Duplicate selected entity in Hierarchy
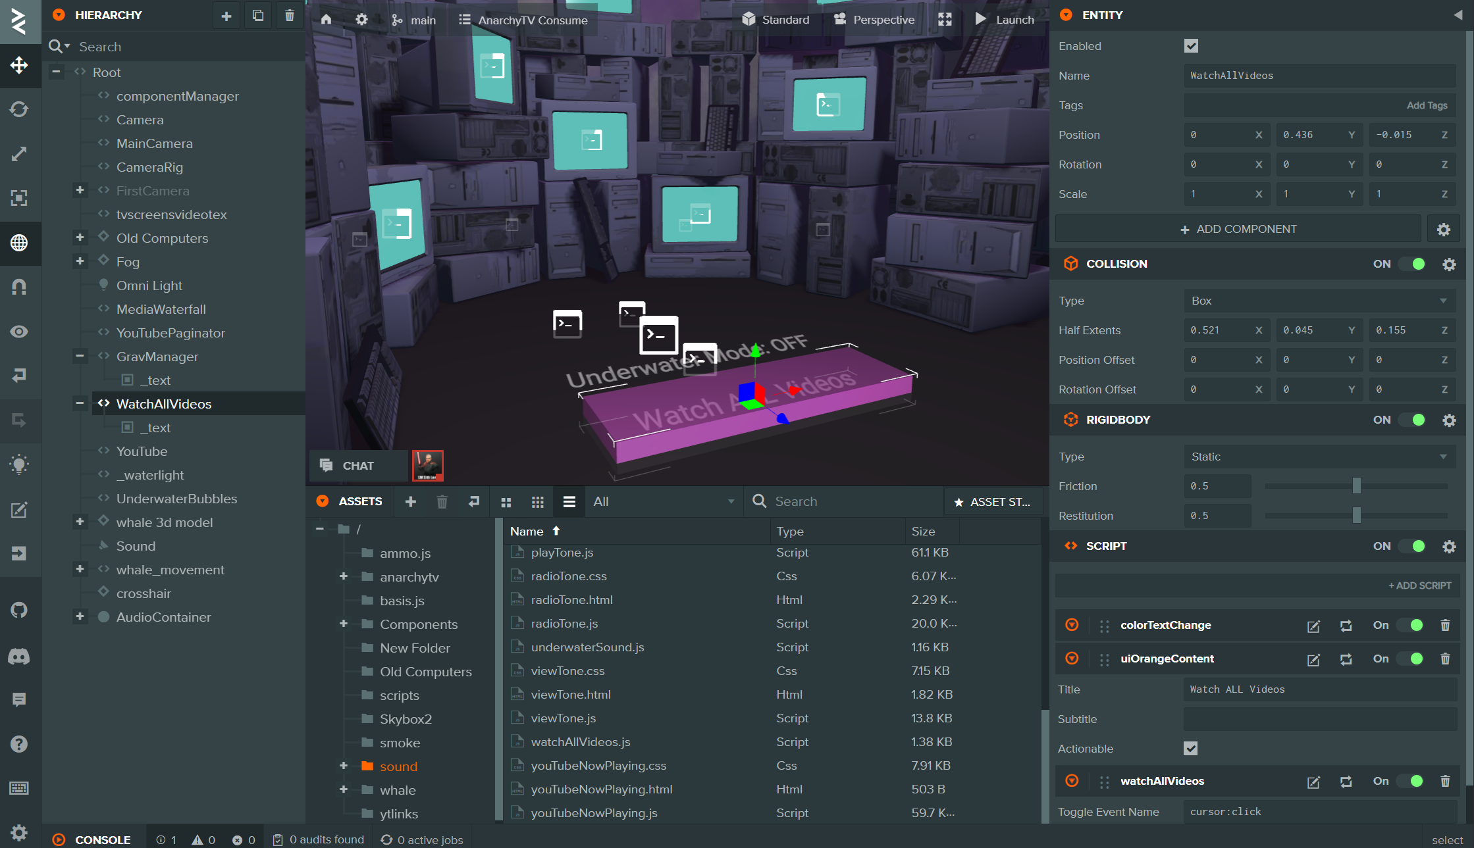 (258, 15)
